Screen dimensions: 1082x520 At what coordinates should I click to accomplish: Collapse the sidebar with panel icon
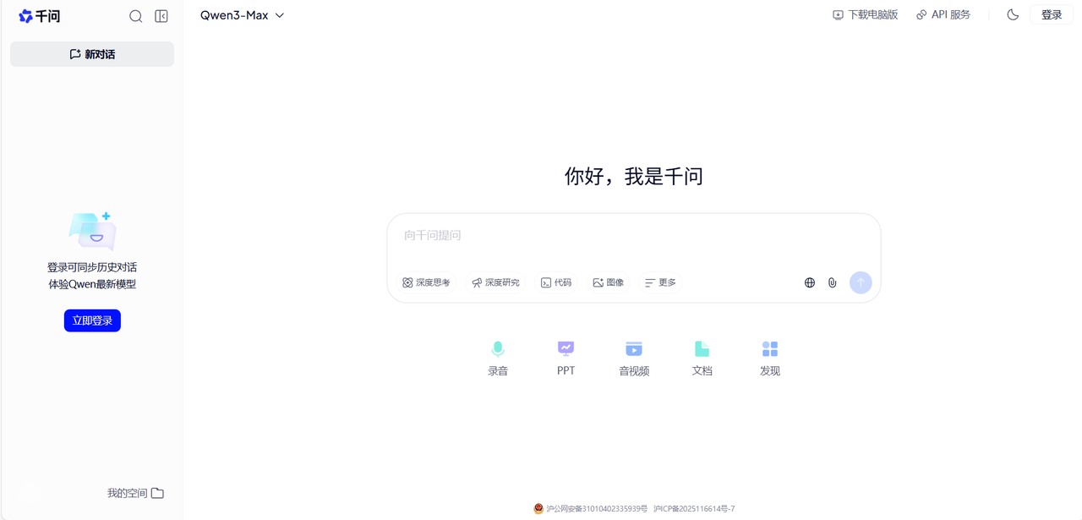point(161,16)
